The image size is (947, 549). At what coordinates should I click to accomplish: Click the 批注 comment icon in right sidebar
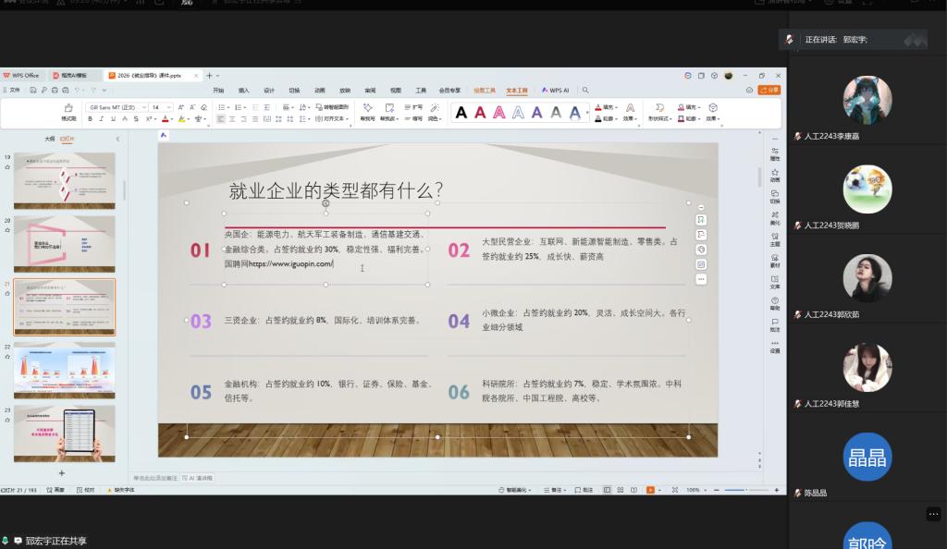click(775, 323)
